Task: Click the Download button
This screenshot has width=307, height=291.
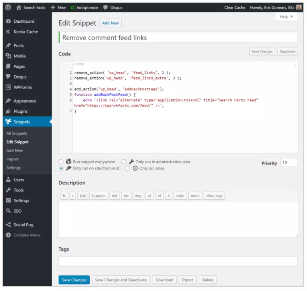Action: tap(164, 280)
